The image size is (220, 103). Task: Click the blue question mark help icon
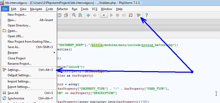(x=147, y=15)
